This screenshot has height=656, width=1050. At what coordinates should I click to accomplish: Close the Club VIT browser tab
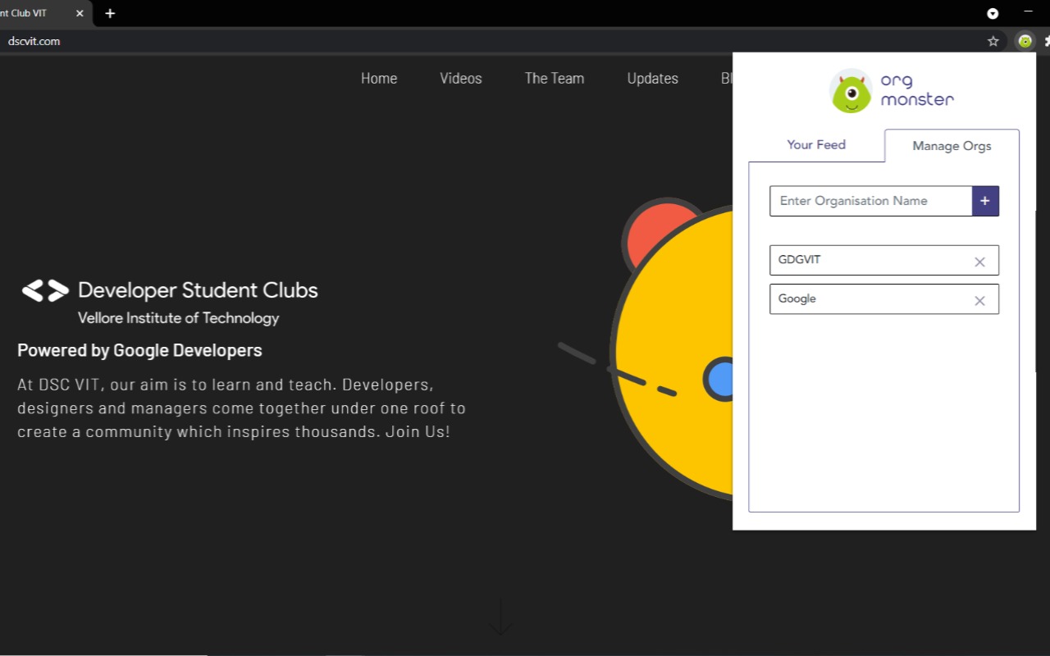coord(80,13)
